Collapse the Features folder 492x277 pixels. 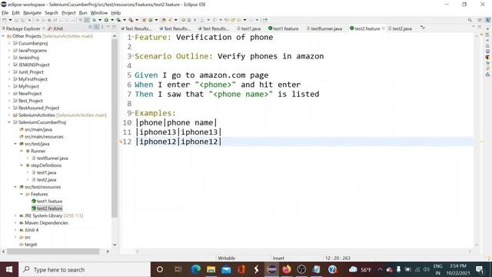(22, 194)
